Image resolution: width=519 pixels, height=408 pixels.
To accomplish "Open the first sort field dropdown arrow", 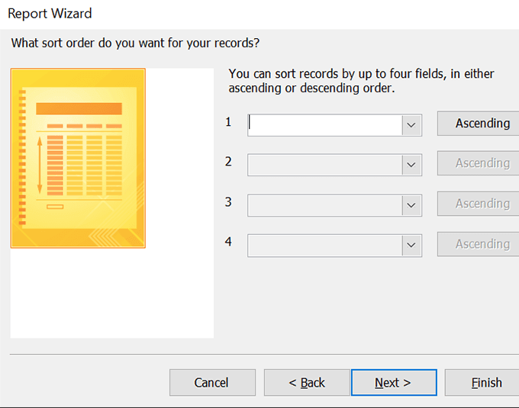I will pos(411,125).
